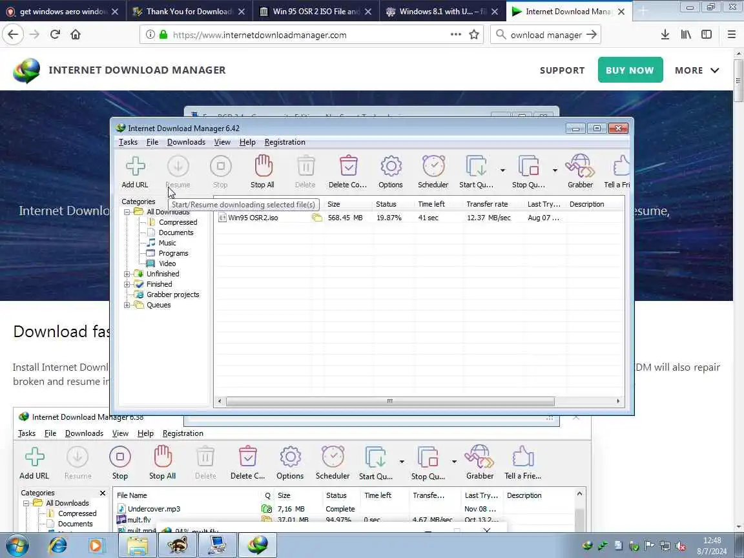Click Scheduler on webpage IDM 6.38 image

333,462
